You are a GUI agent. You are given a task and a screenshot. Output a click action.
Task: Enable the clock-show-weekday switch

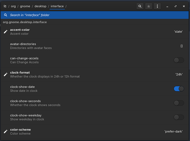coord(179,117)
